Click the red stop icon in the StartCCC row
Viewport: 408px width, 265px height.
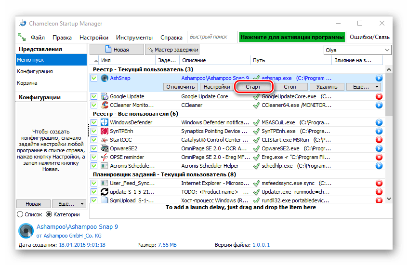(379, 140)
